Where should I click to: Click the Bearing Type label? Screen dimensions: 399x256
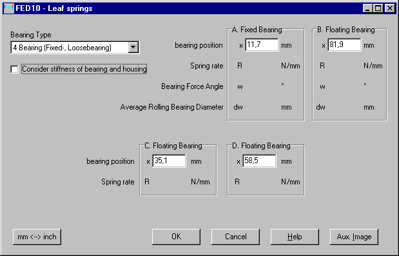(31, 35)
